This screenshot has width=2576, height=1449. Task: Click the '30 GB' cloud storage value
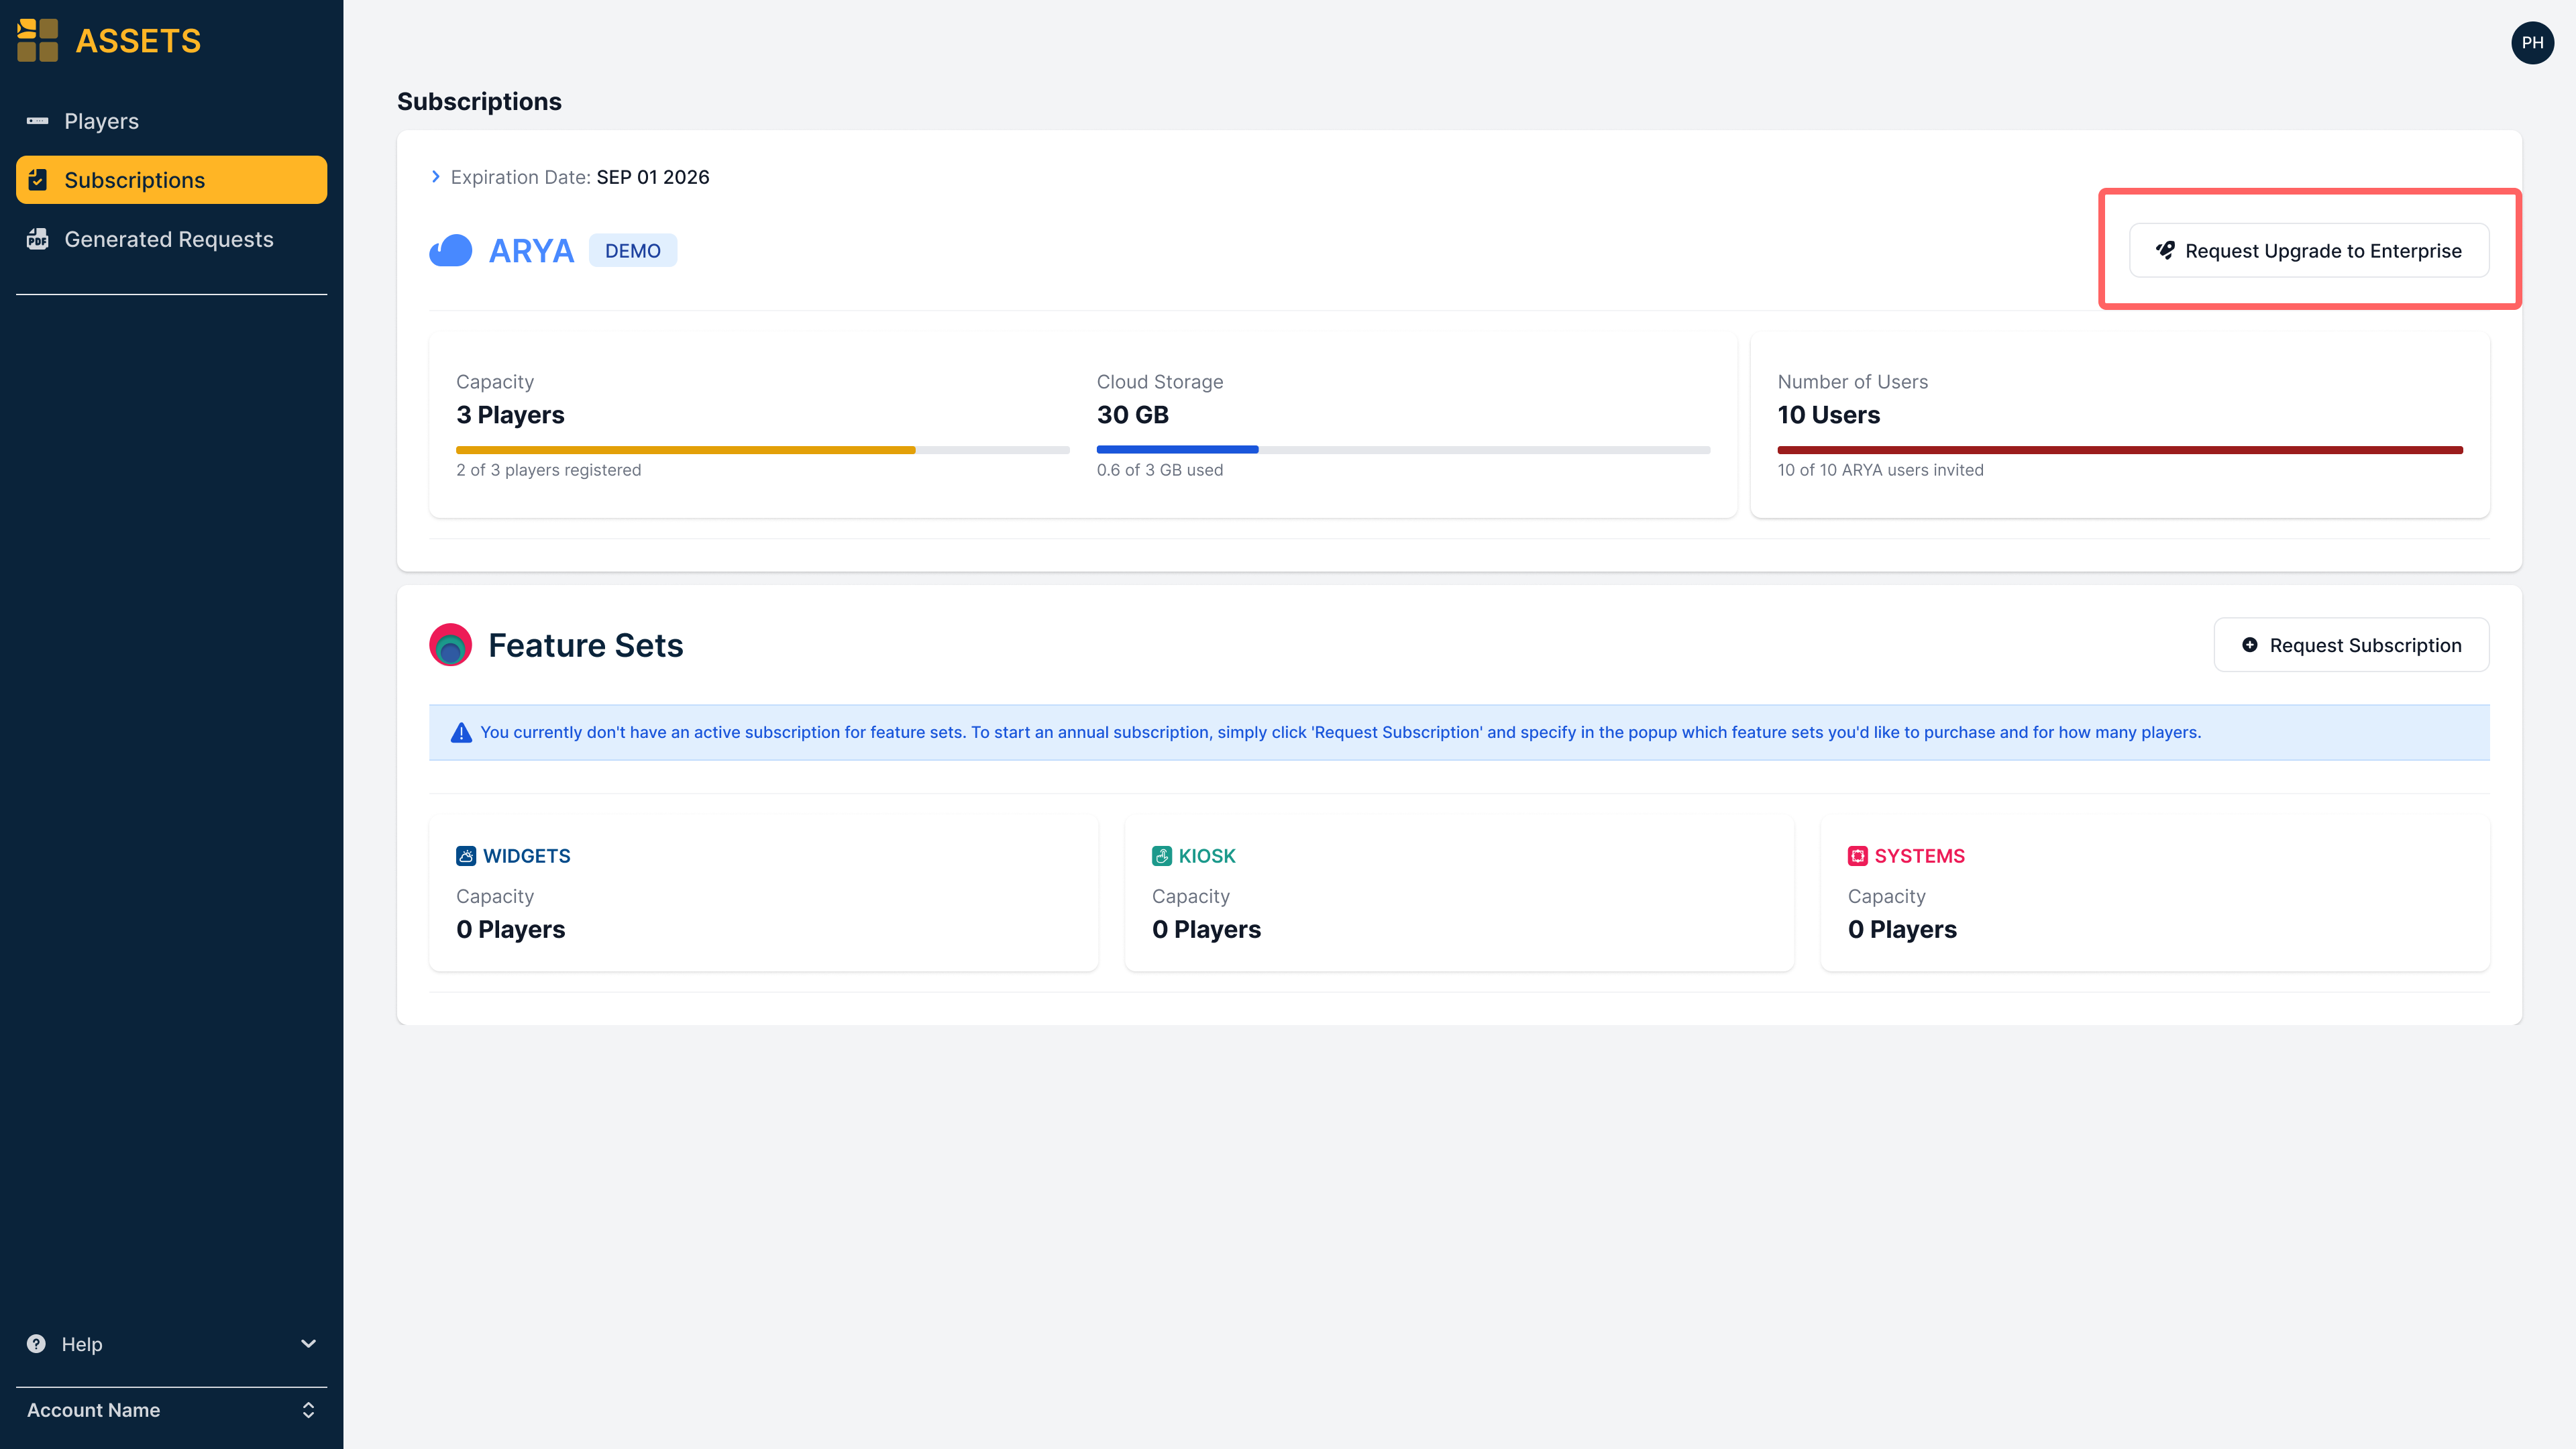tap(1133, 415)
